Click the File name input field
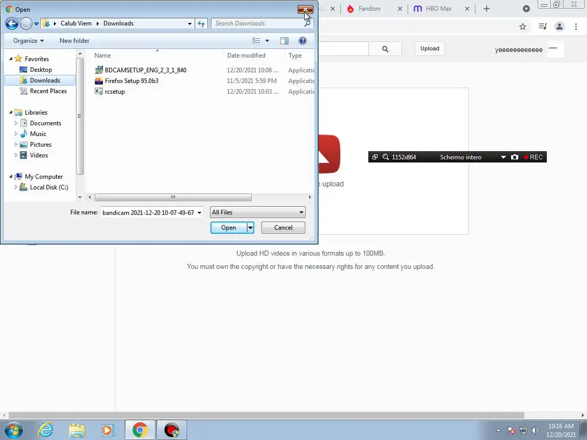587x440 pixels. coord(149,212)
